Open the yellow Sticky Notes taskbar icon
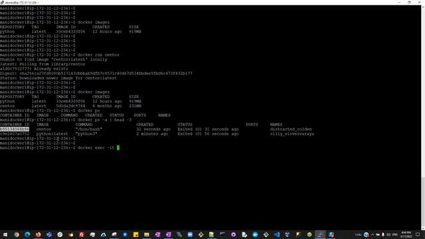 [x=135, y=234]
